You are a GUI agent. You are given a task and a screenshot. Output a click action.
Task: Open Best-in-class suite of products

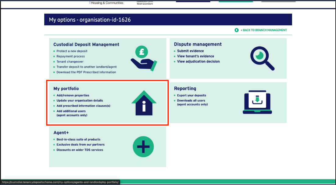point(78,140)
